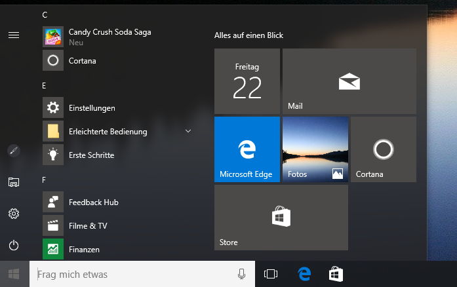
Task: Launch Edge from the taskbar
Action: tap(304, 274)
